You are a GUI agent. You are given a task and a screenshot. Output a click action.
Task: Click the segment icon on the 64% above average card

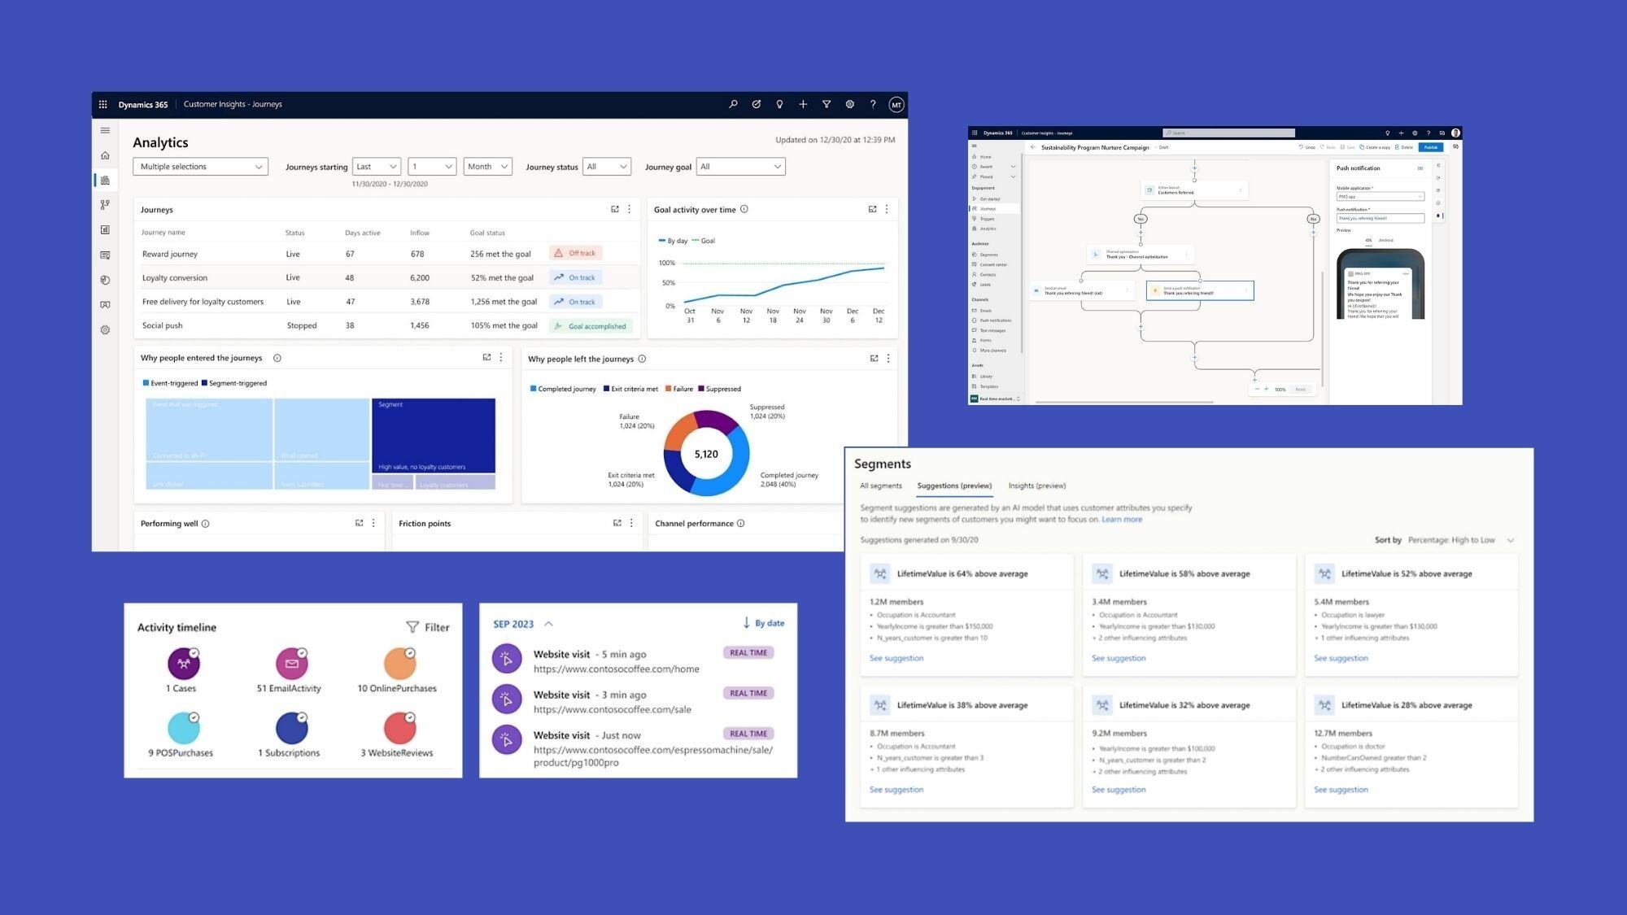[x=880, y=573]
